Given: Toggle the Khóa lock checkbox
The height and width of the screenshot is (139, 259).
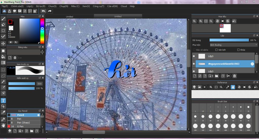Looking at the screenshot, I should [238, 50].
